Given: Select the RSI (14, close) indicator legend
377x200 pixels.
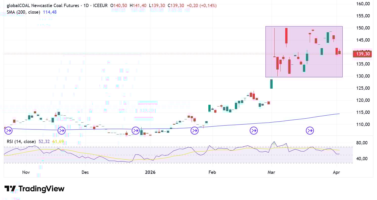Looking at the screenshot, I should tap(21, 142).
